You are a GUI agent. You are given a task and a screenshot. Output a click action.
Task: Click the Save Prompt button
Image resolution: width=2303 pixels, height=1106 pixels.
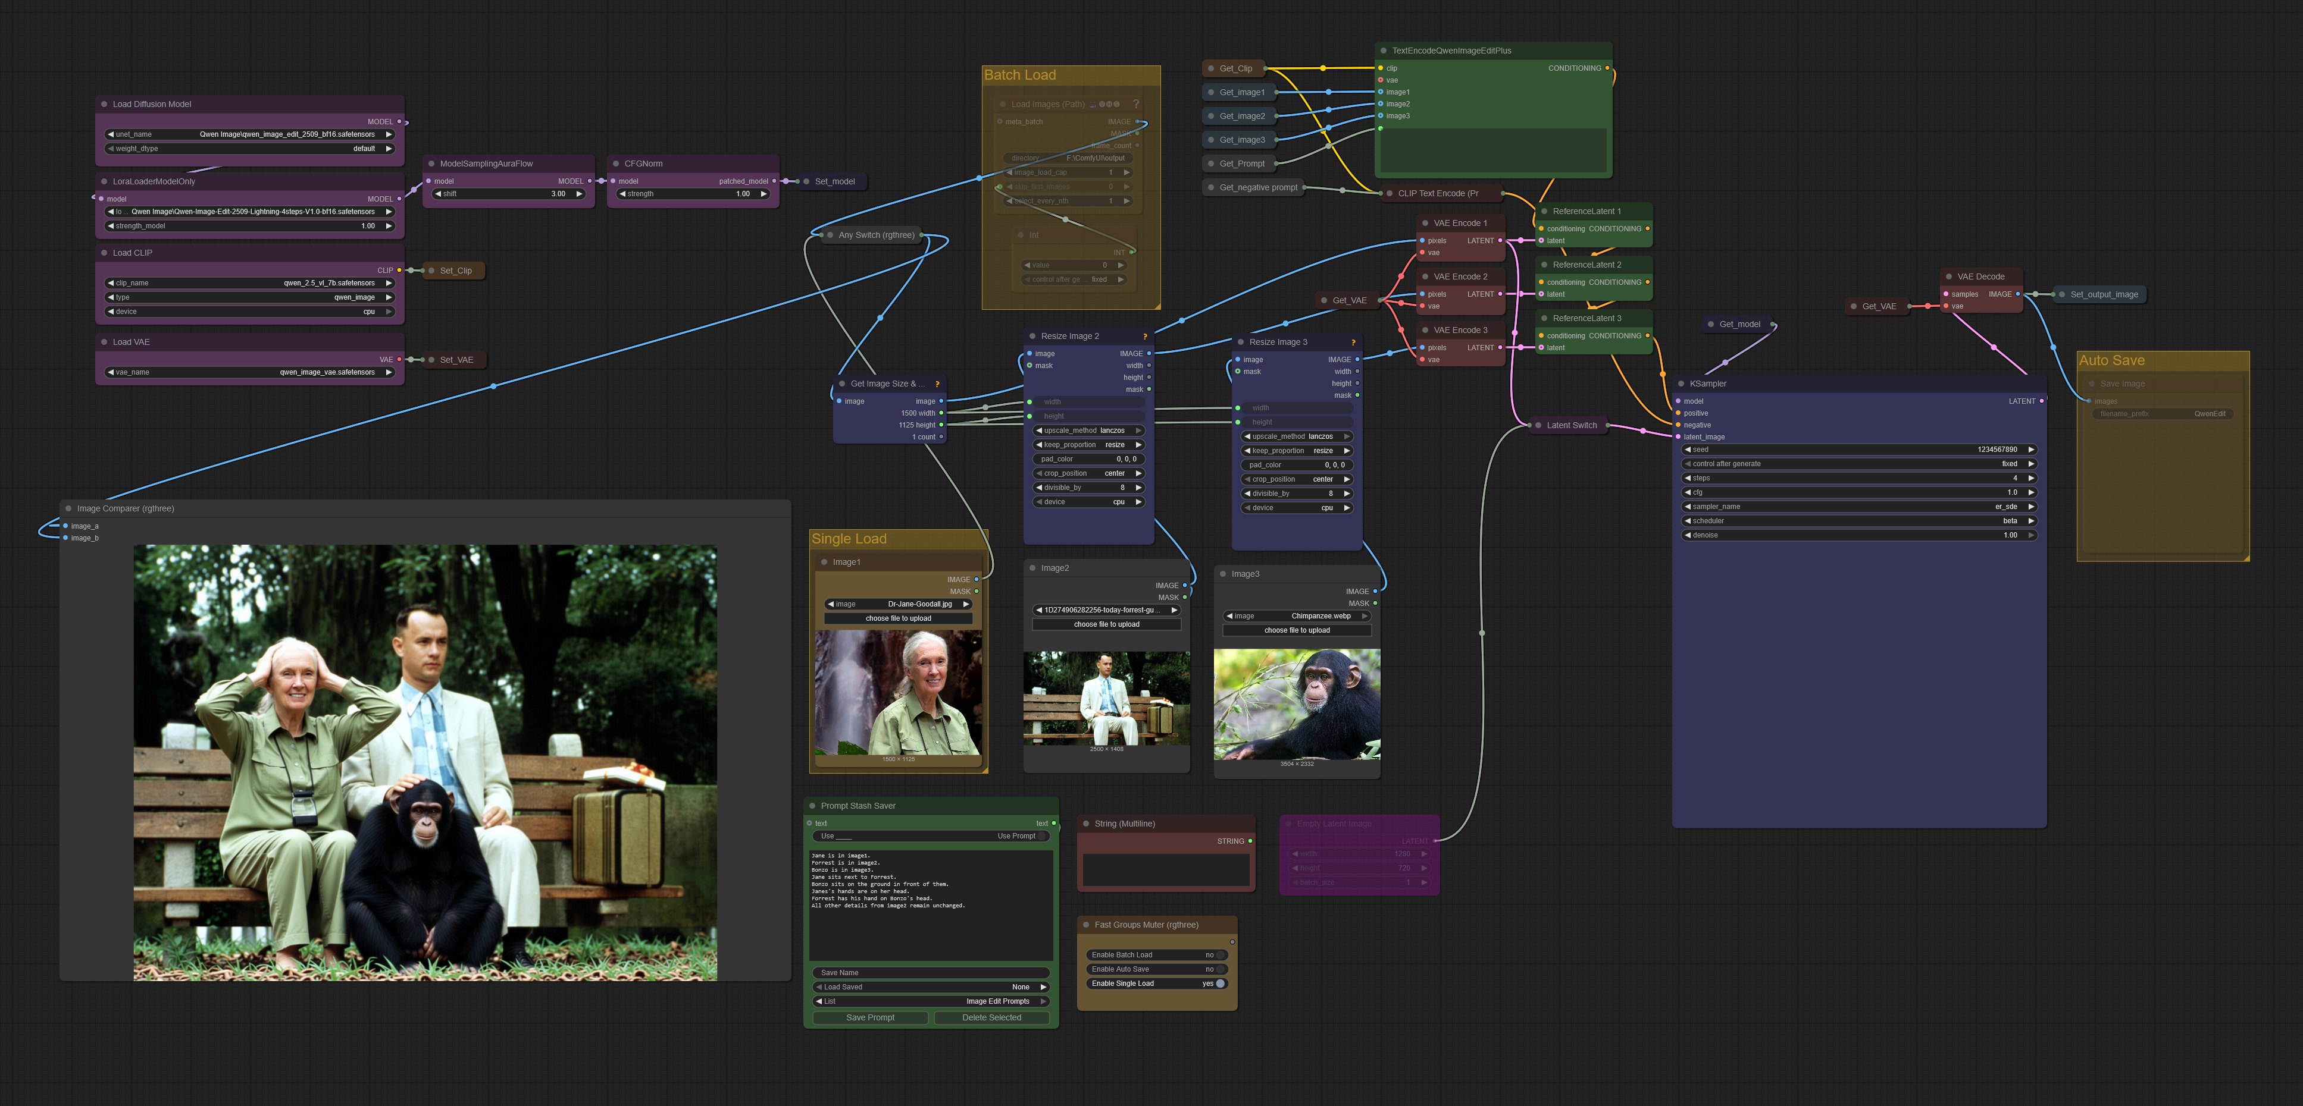pos(870,1017)
